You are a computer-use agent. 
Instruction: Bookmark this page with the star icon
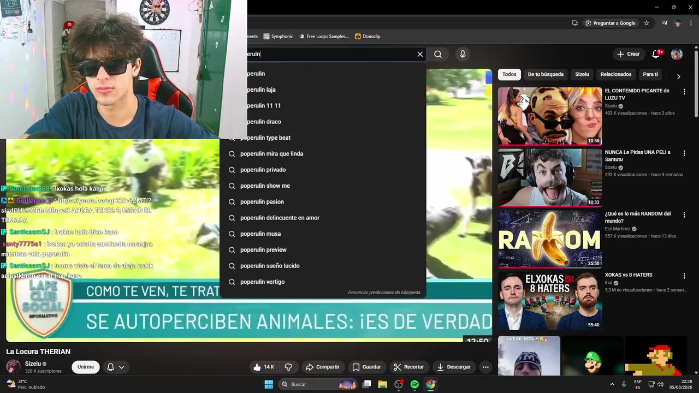pyautogui.click(x=647, y=23)
